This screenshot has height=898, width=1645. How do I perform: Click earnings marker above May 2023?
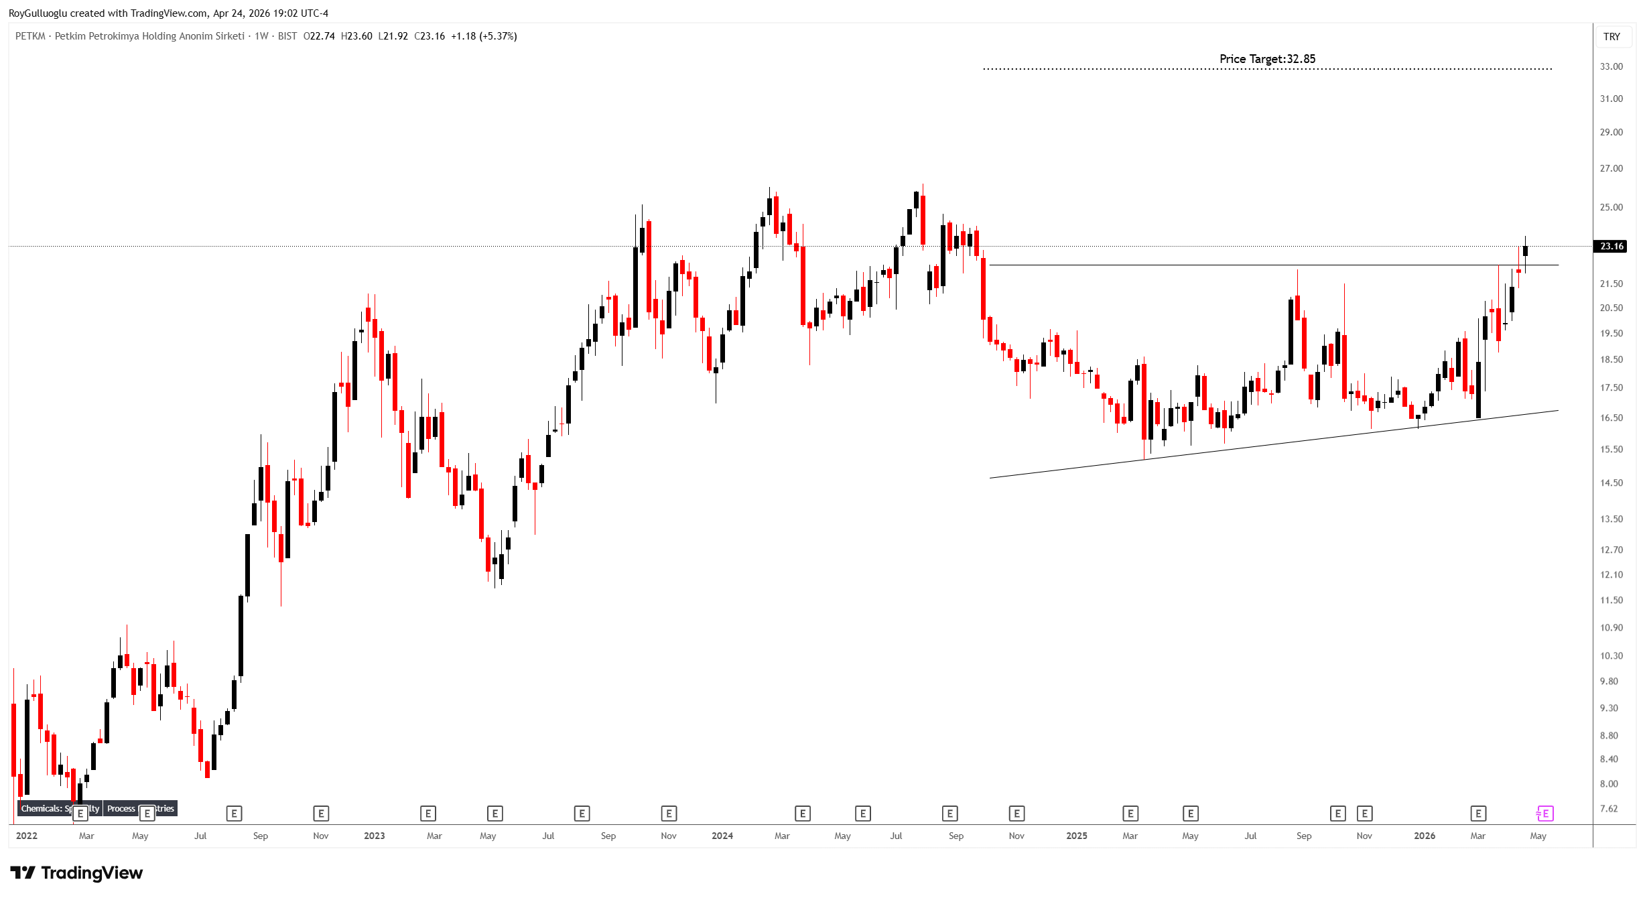[x=495, y=814]
